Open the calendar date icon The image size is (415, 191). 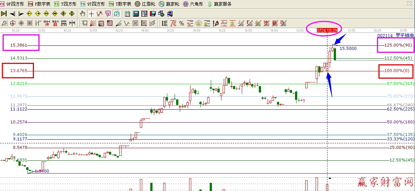click(x=127, y=14)
